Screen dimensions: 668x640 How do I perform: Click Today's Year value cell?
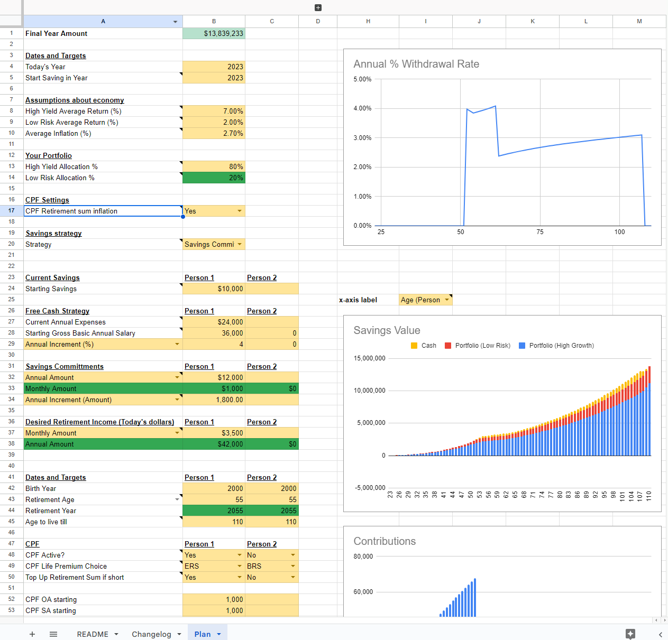pyautogui.click(x=214, y=67)
